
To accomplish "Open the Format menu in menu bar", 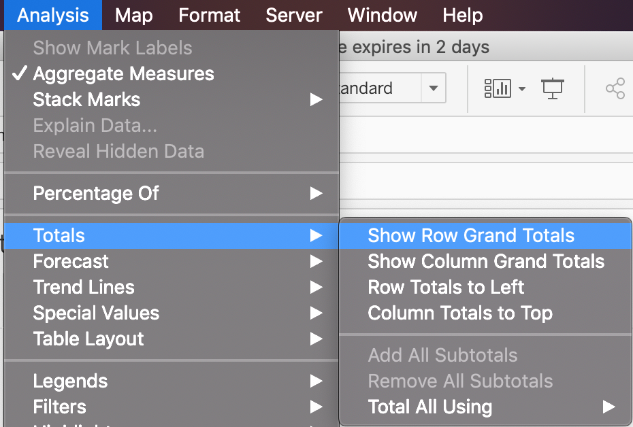I will click(x=210, y=15).
